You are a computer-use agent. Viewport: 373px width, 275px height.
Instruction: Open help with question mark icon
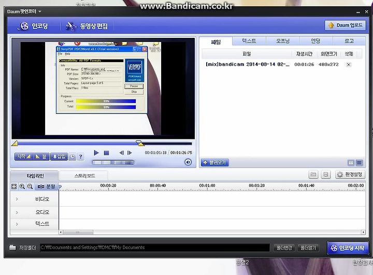pyautogui.click(x=81, y=156)
